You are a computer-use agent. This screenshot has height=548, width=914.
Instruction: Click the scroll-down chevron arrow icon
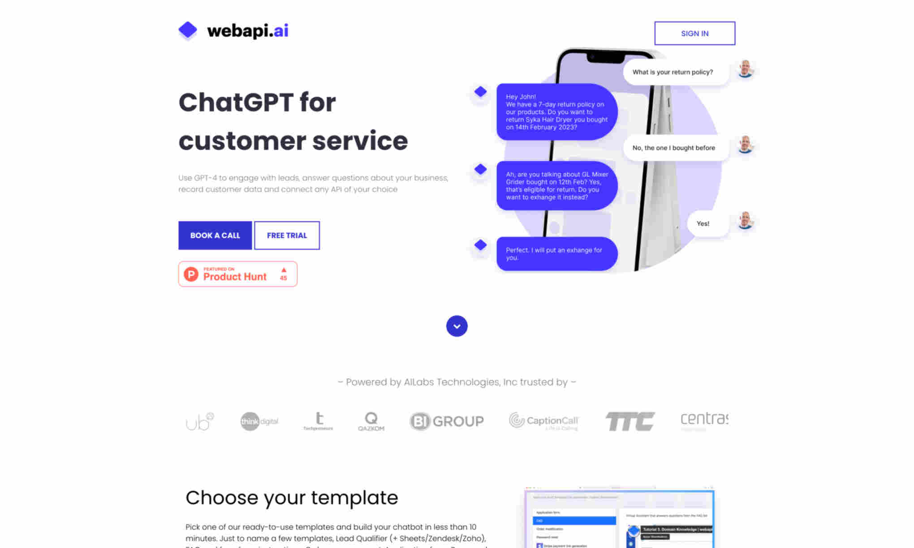click(x=457, y=325)
